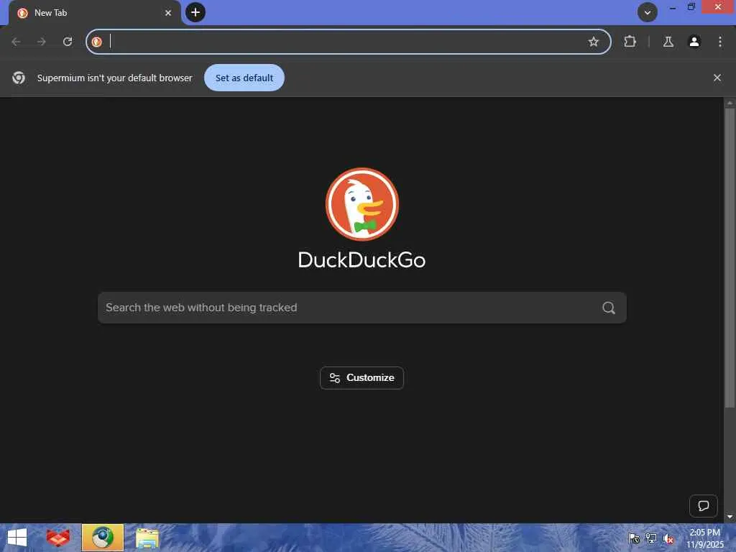Reload the current page
This screenshot has width=736, height=552.
pos(68,42)
